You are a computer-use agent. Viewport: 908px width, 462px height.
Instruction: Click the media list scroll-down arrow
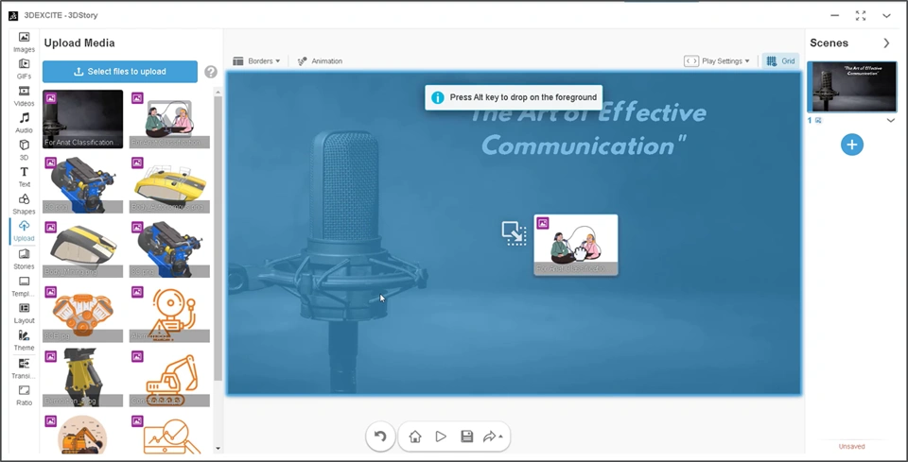point(218,448)
